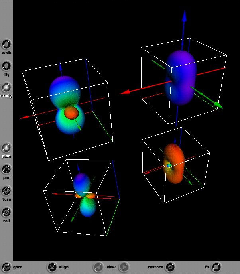This screenshot has width=240, height=274.
Task: Click the restore view icon
Action: coord(170,267)
